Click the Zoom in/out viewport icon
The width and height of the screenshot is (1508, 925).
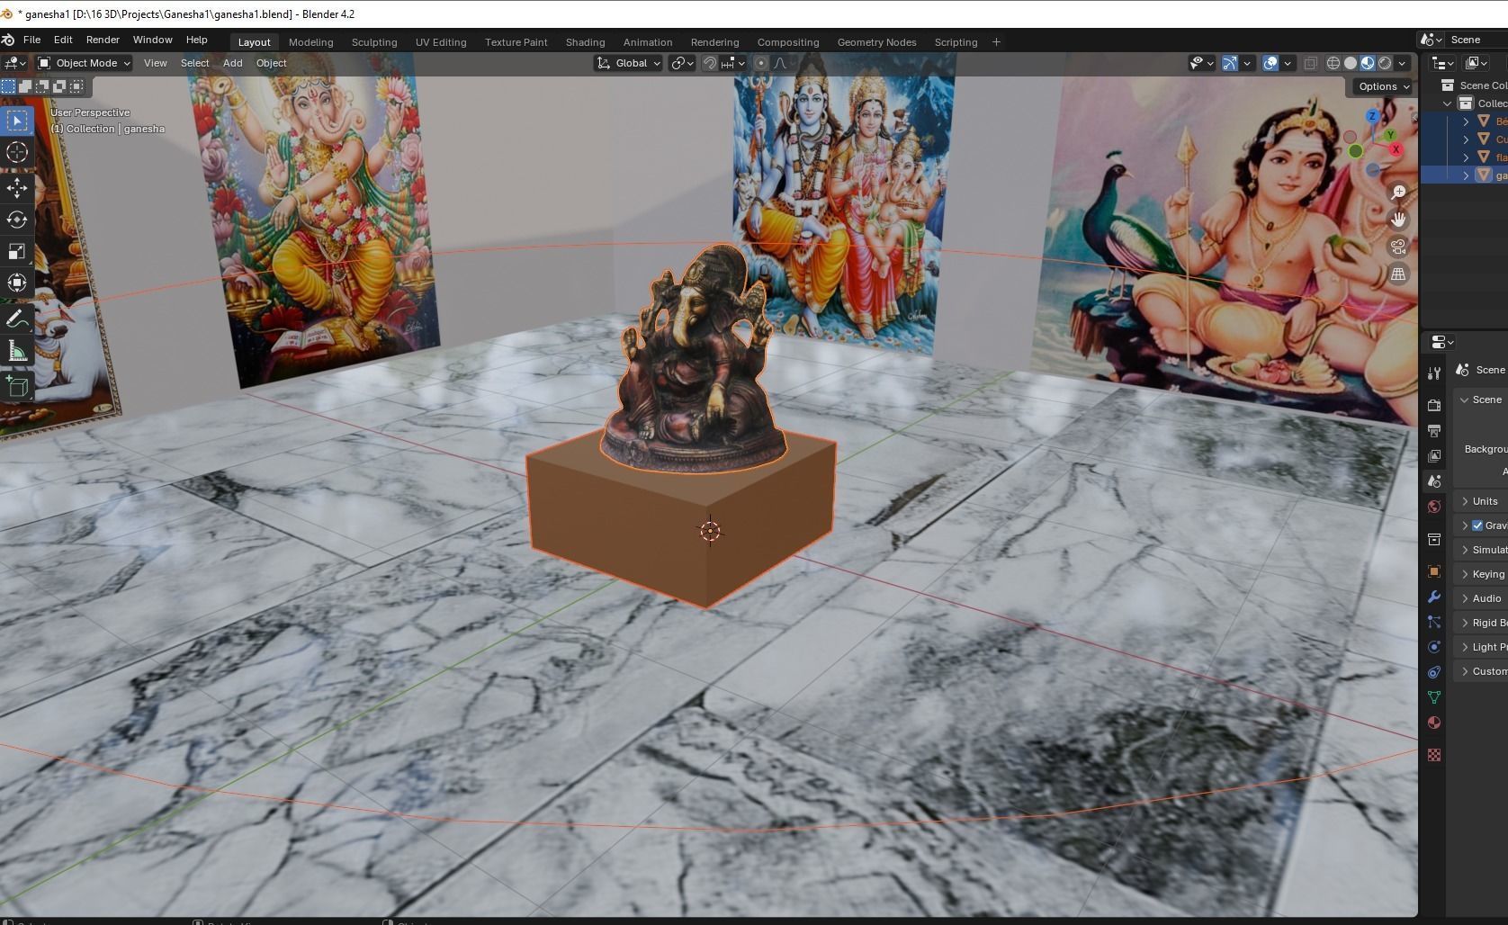1398,193
